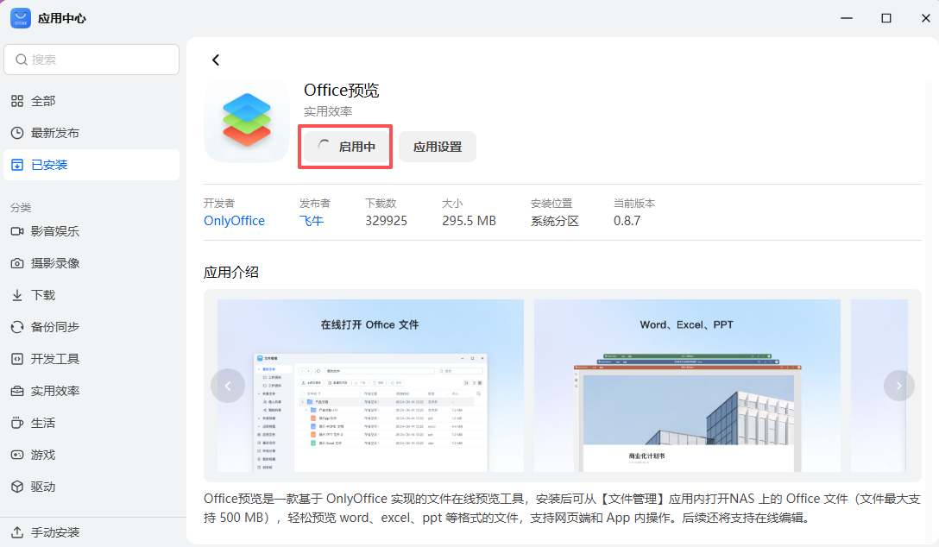Click the 启用中 button
Image resolution: width=939 pixels, height=547 pixels.
pos(345,147)
